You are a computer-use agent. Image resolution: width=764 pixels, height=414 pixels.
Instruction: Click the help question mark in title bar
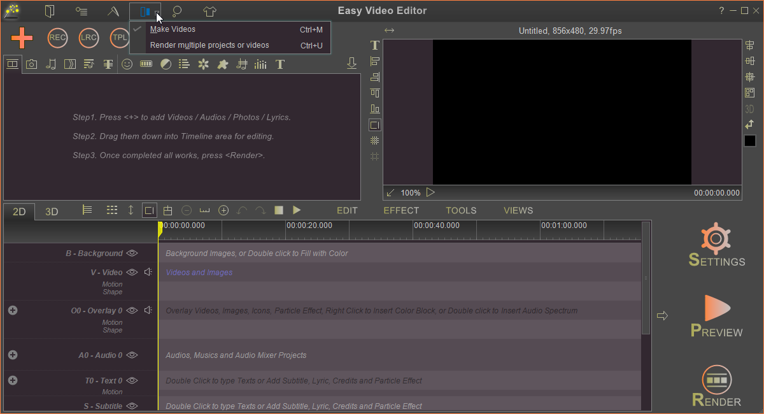tap(721, 11)
